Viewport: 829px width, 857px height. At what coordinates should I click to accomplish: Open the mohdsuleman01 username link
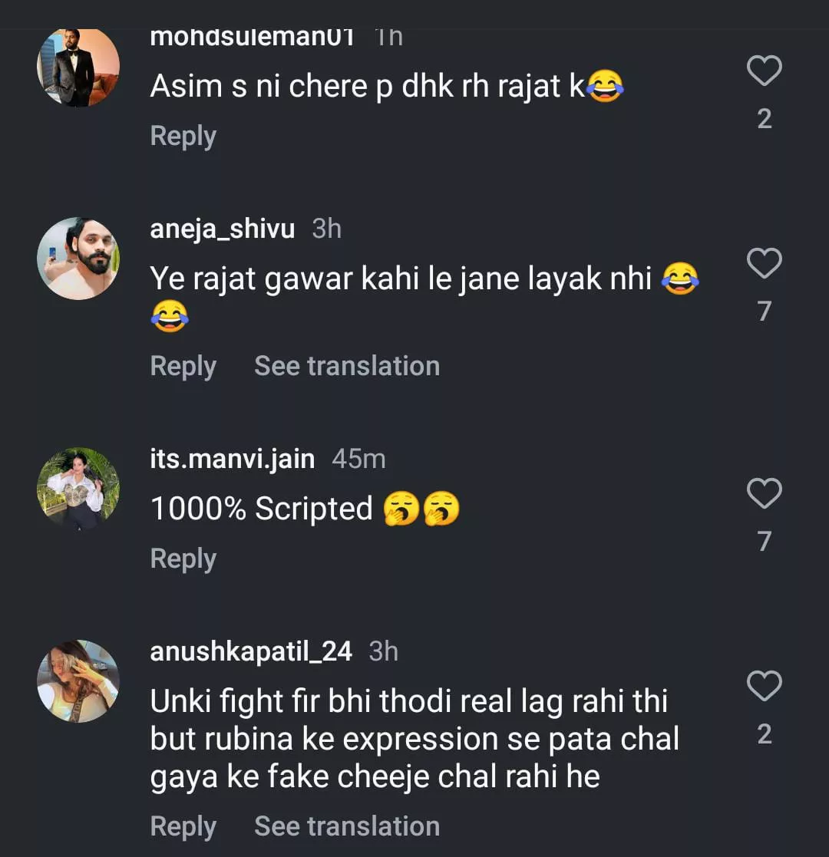(252, 37)
